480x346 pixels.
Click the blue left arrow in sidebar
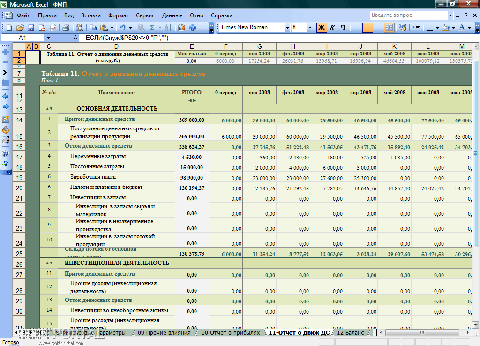point(6,96)
